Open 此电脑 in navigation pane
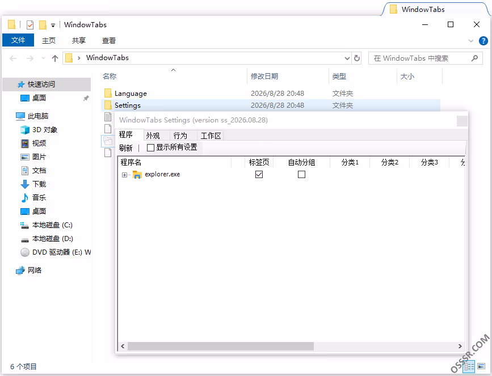 (38, 116)
